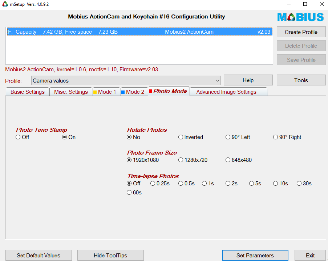Click Hide ToolTips button
Viewport: 328px width, 261px height.
(110, 255)
